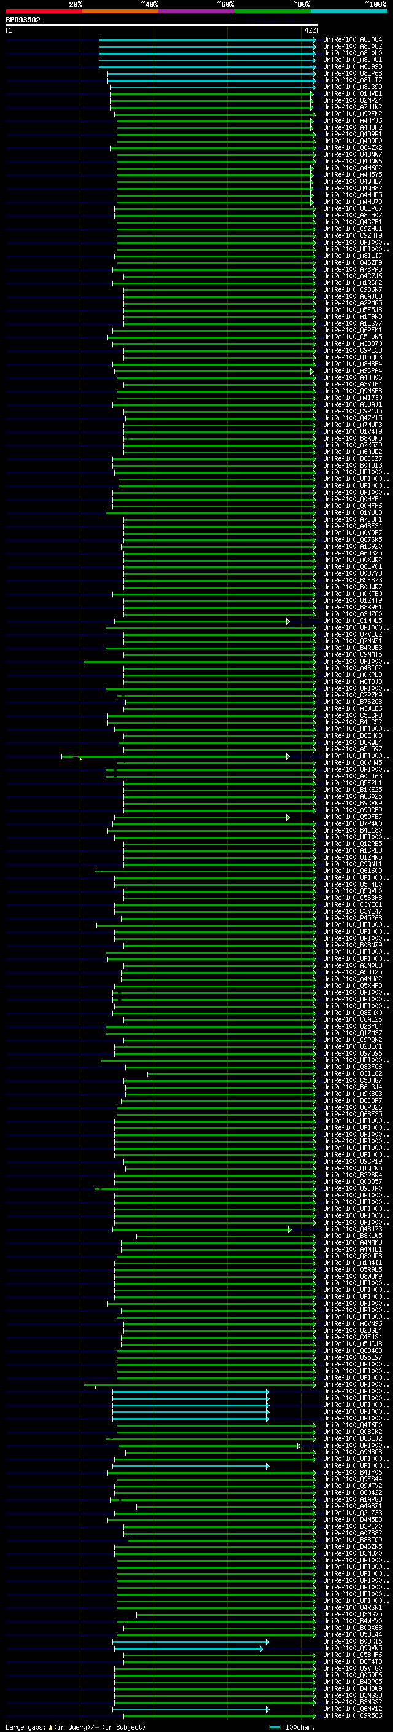Select the UniRef100_C9ZHU1 label
Viewport: 393px width, 1732px height.
pyautogui.click(x=352, y=229)
